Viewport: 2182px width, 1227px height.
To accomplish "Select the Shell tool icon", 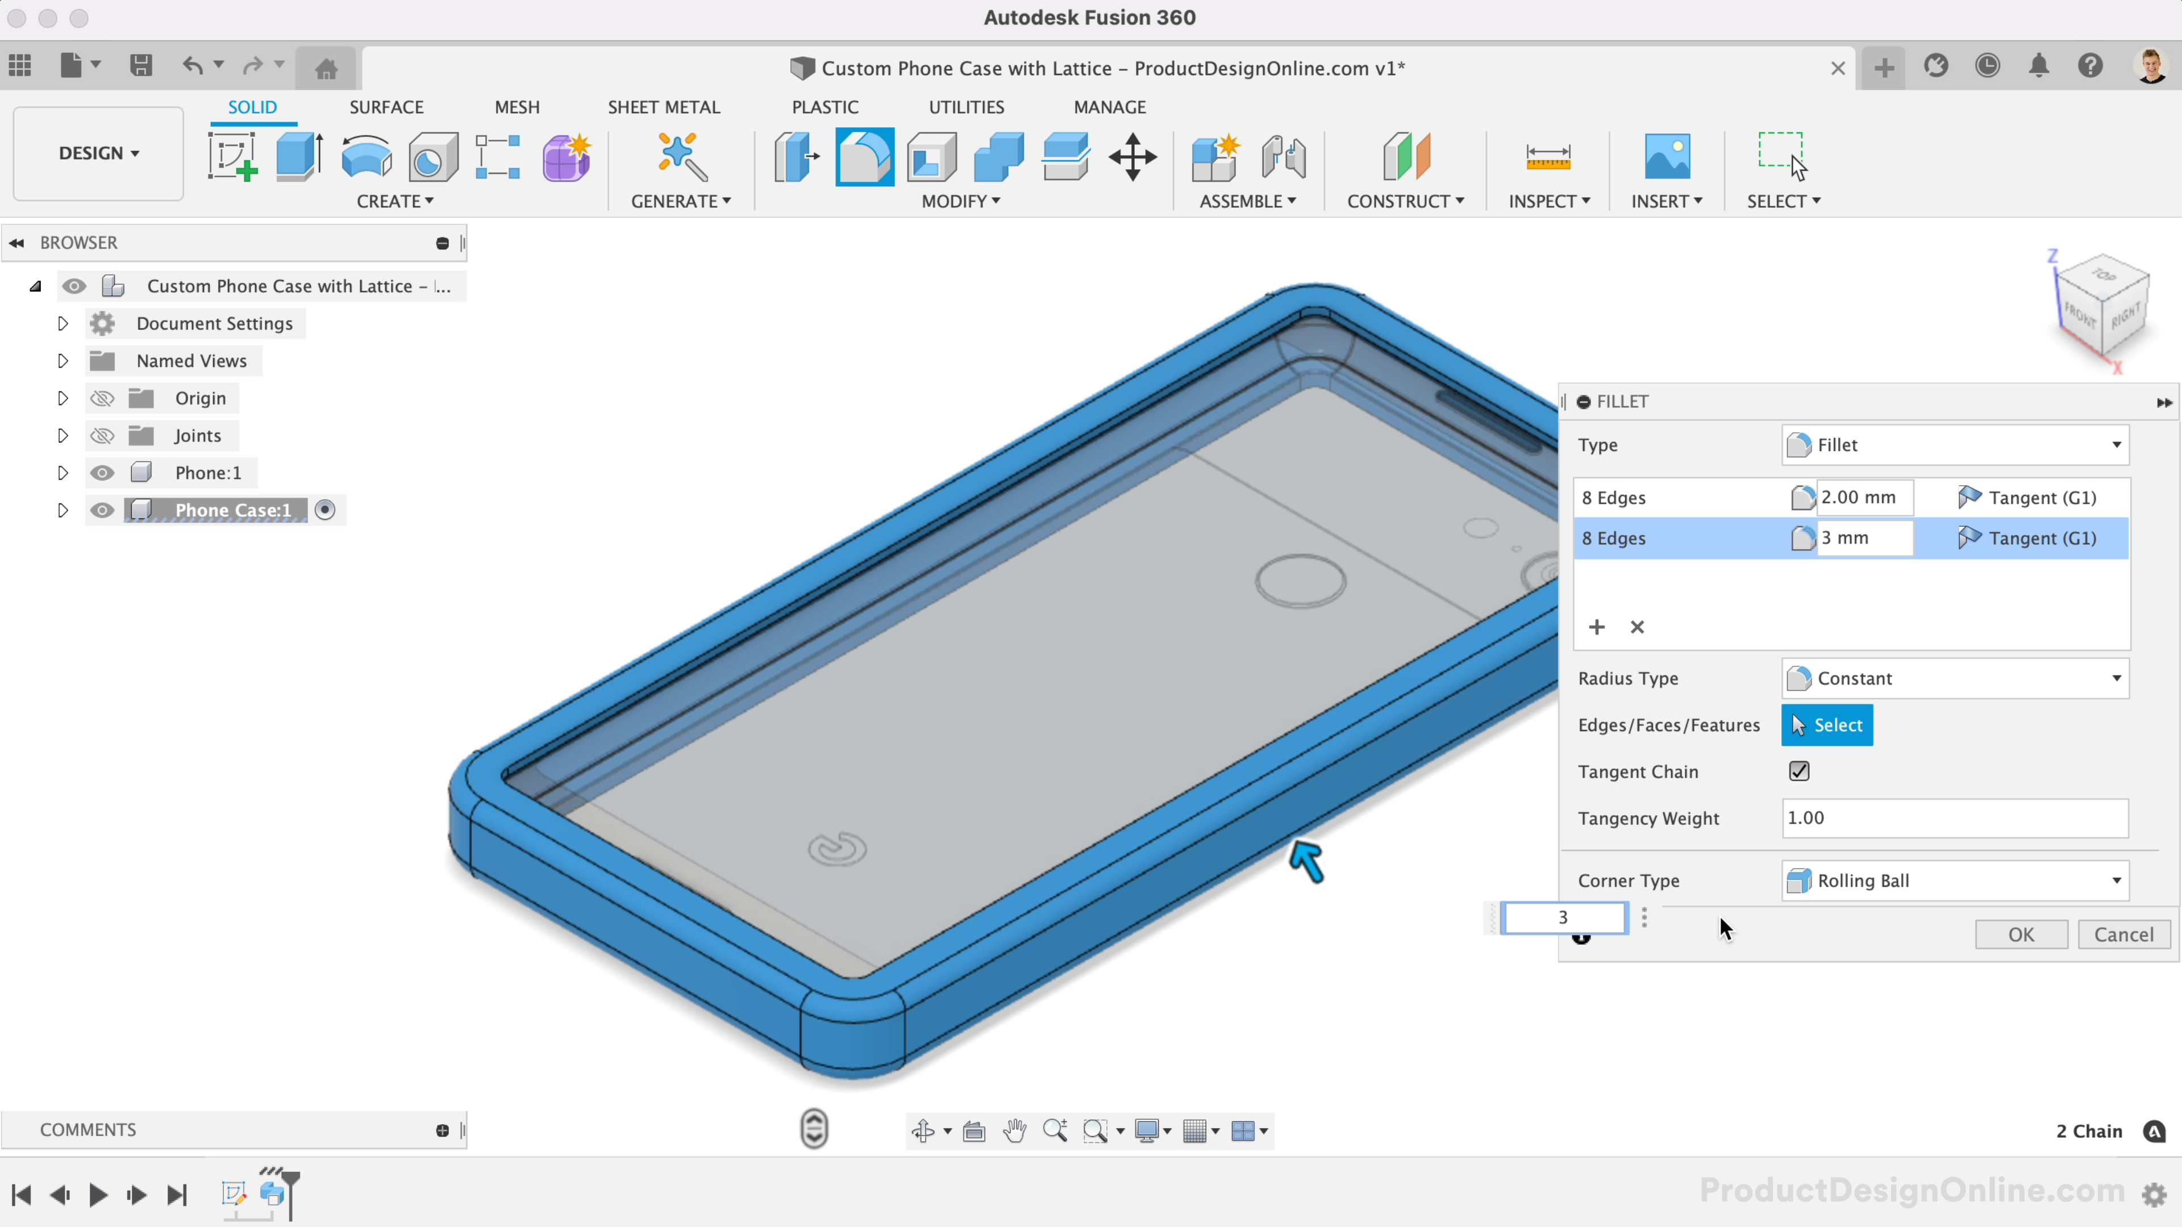I will (x=931, y=157).
